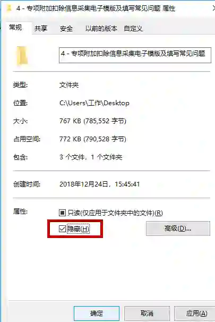Confirm with the 确定 button
215x322 pixels.
click(x=97, y=313)
